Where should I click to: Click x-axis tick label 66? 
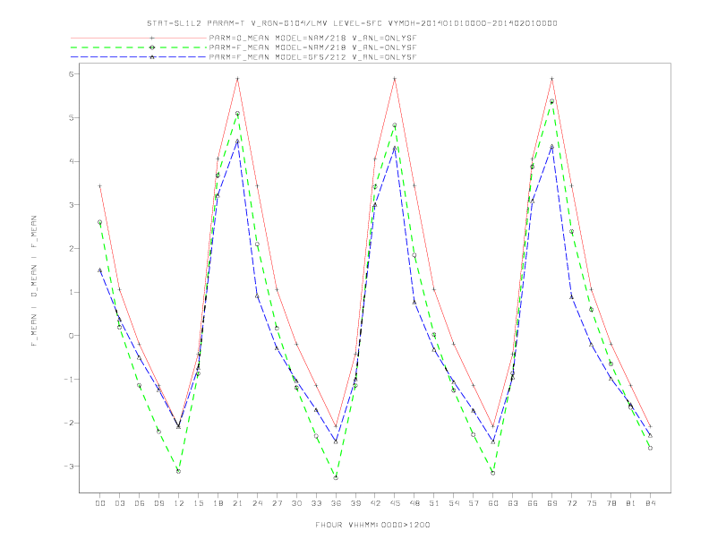[x=533, y=503]
